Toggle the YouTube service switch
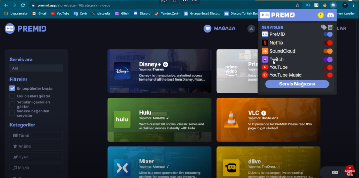The image size is (359, 178). tap(328, 68)
